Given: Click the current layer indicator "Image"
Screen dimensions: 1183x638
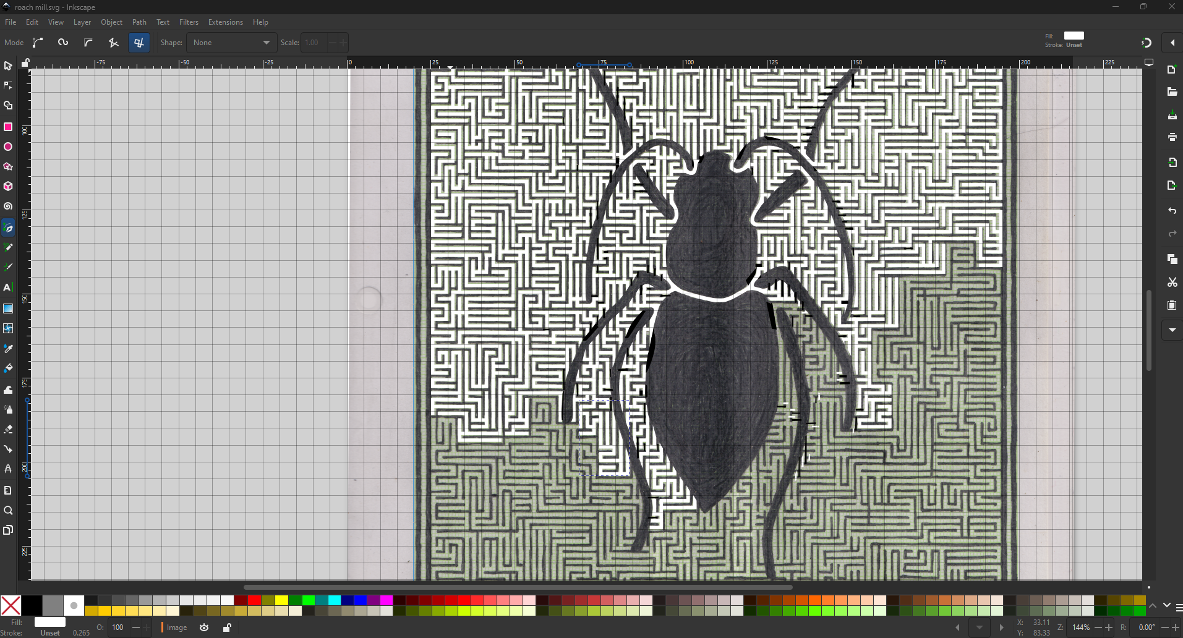Looking at the screenshot, I should click(177, 627).
